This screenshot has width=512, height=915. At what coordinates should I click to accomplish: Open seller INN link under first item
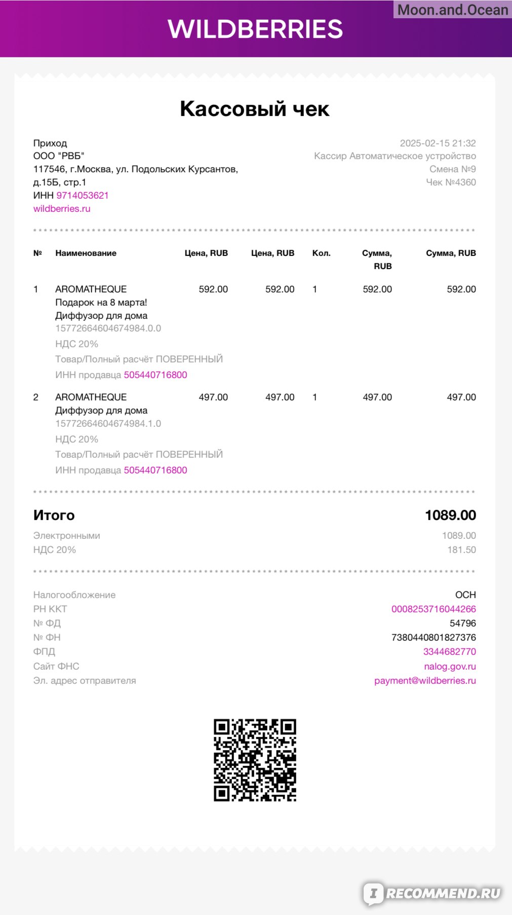pyautogui.click(x=155, y=375)
